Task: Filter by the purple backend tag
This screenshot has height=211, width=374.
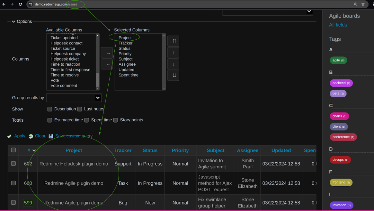Action: [341, 83]
